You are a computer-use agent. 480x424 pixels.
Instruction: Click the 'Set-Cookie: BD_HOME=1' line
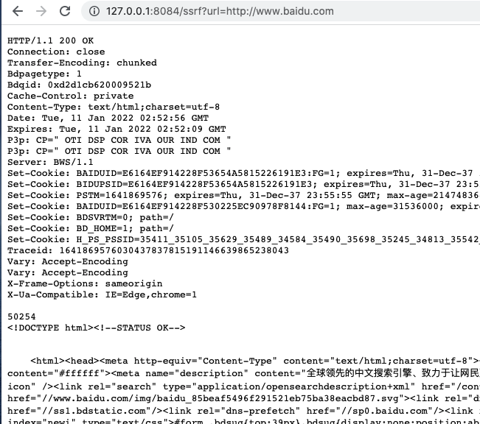(91, 228)
